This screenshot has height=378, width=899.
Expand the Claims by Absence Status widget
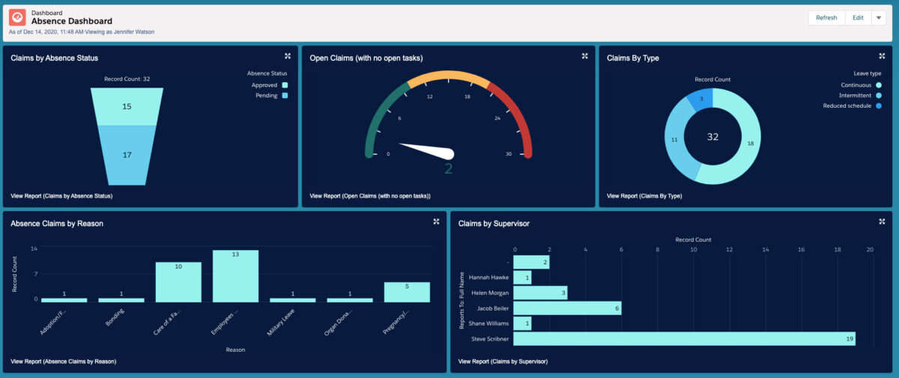click(x=288, y=56)
